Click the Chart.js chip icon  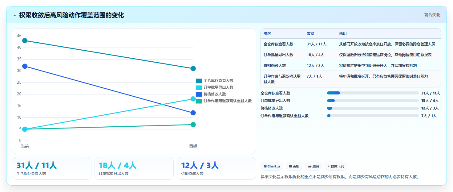265,166
